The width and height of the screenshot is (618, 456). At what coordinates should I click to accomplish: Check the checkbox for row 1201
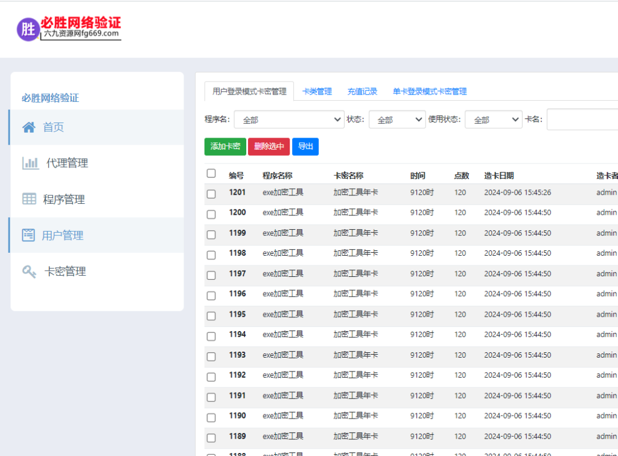(211, 194)
